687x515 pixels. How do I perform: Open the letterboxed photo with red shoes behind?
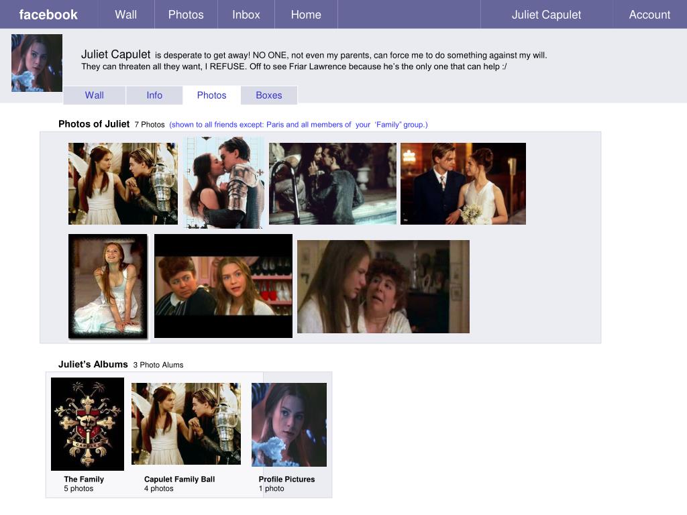click(223, 286)
